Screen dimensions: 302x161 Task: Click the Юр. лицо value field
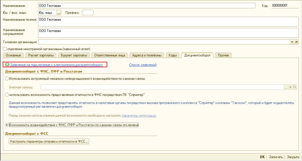(47, 13)
